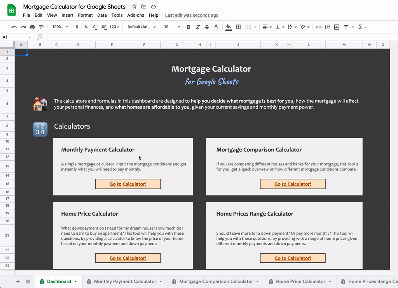Viewport: 398px width, 288px height.
Task: Toggle italic formatting
Action: point(198,27)
